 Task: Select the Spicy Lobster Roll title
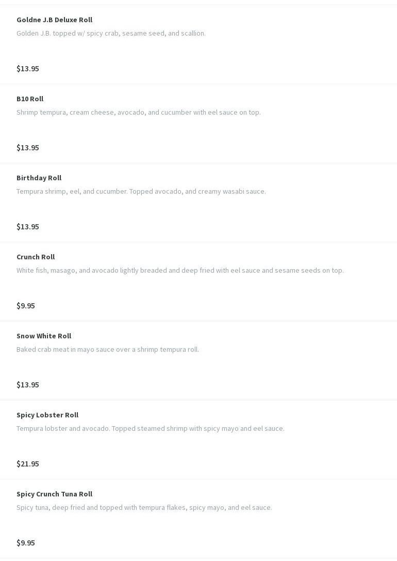(47, 415)
